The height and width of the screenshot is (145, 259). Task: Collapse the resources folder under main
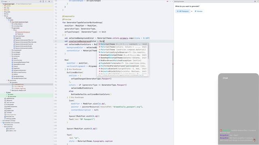pyautogui.click(x=6, y=81)
